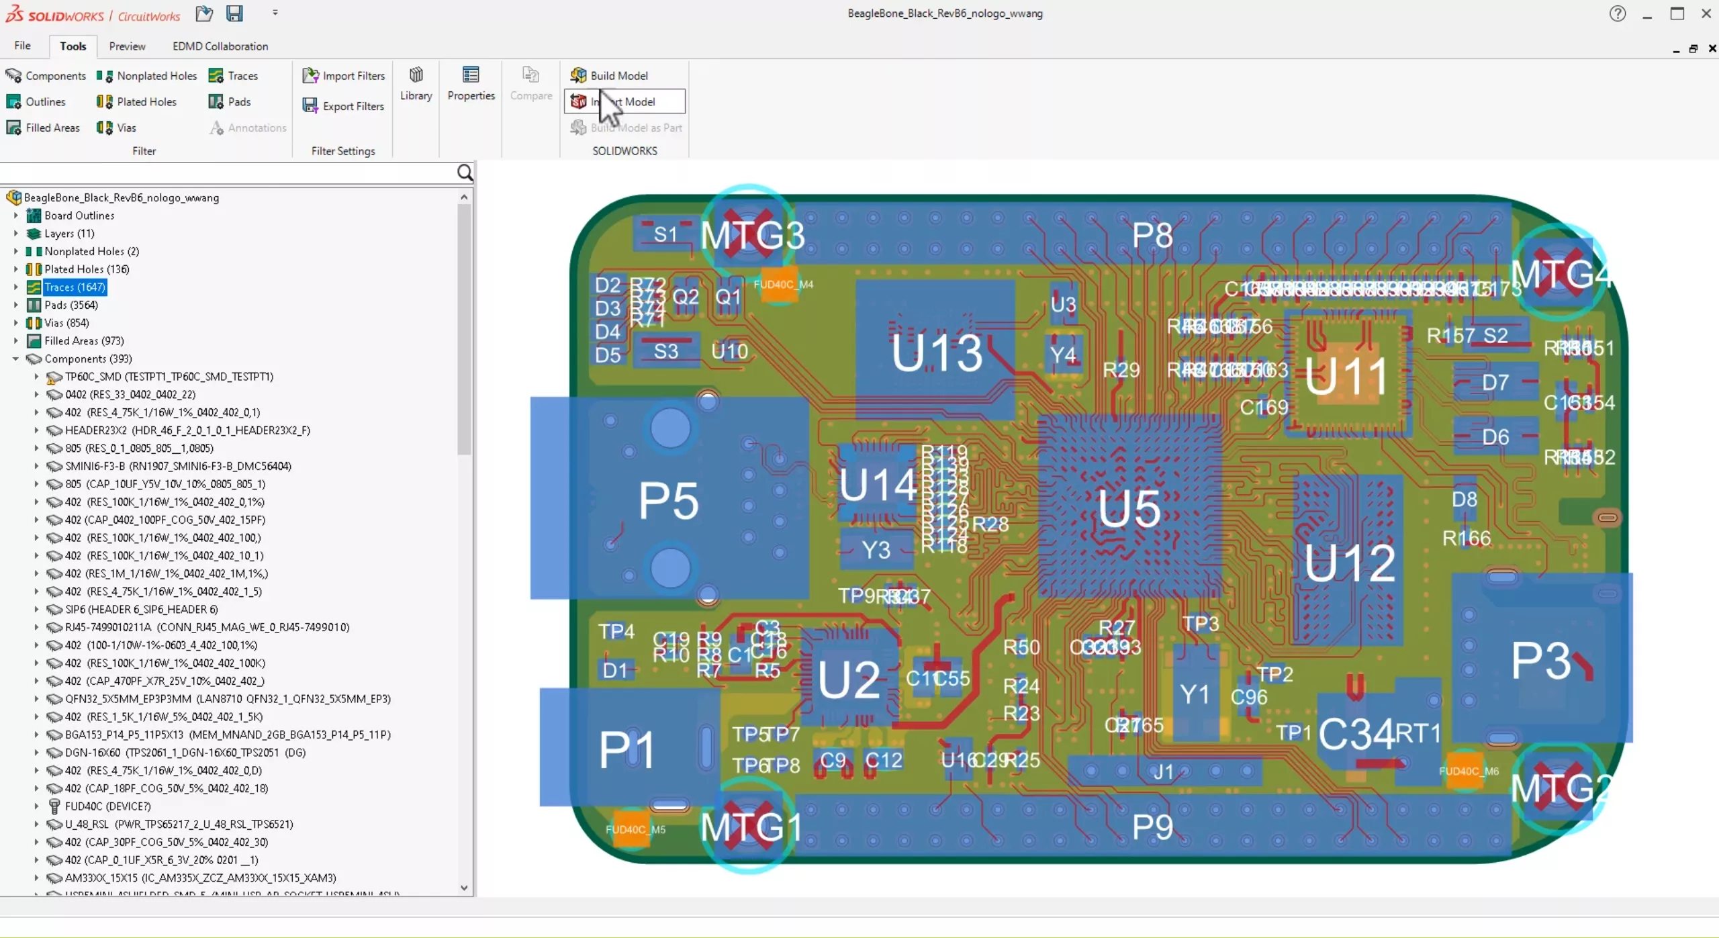
Task: Toggle the Pads filter
Action: 230,101
